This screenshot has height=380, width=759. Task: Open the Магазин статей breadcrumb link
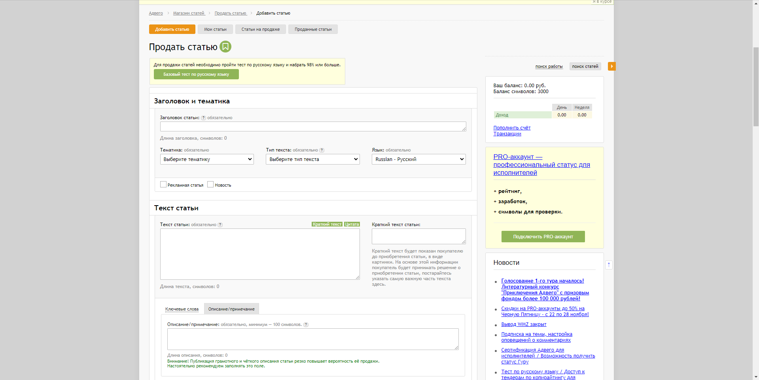click(x=189, y=13)
